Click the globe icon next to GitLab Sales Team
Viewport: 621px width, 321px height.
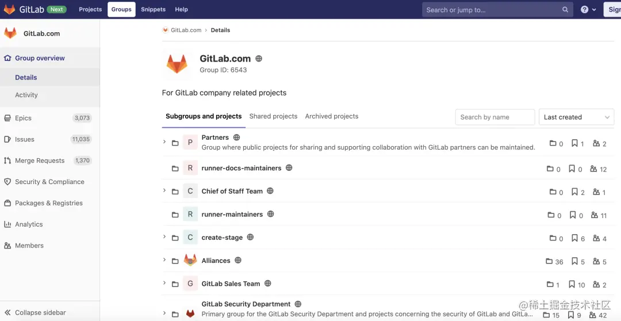pos(268,284)
